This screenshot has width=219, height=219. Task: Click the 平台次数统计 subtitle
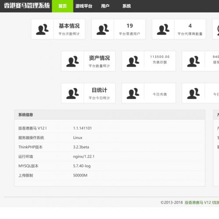coord(69,34)
